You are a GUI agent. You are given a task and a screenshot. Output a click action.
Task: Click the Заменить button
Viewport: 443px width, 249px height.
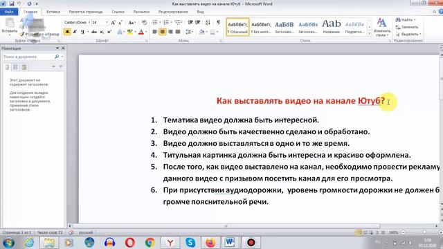pos(407,27)
